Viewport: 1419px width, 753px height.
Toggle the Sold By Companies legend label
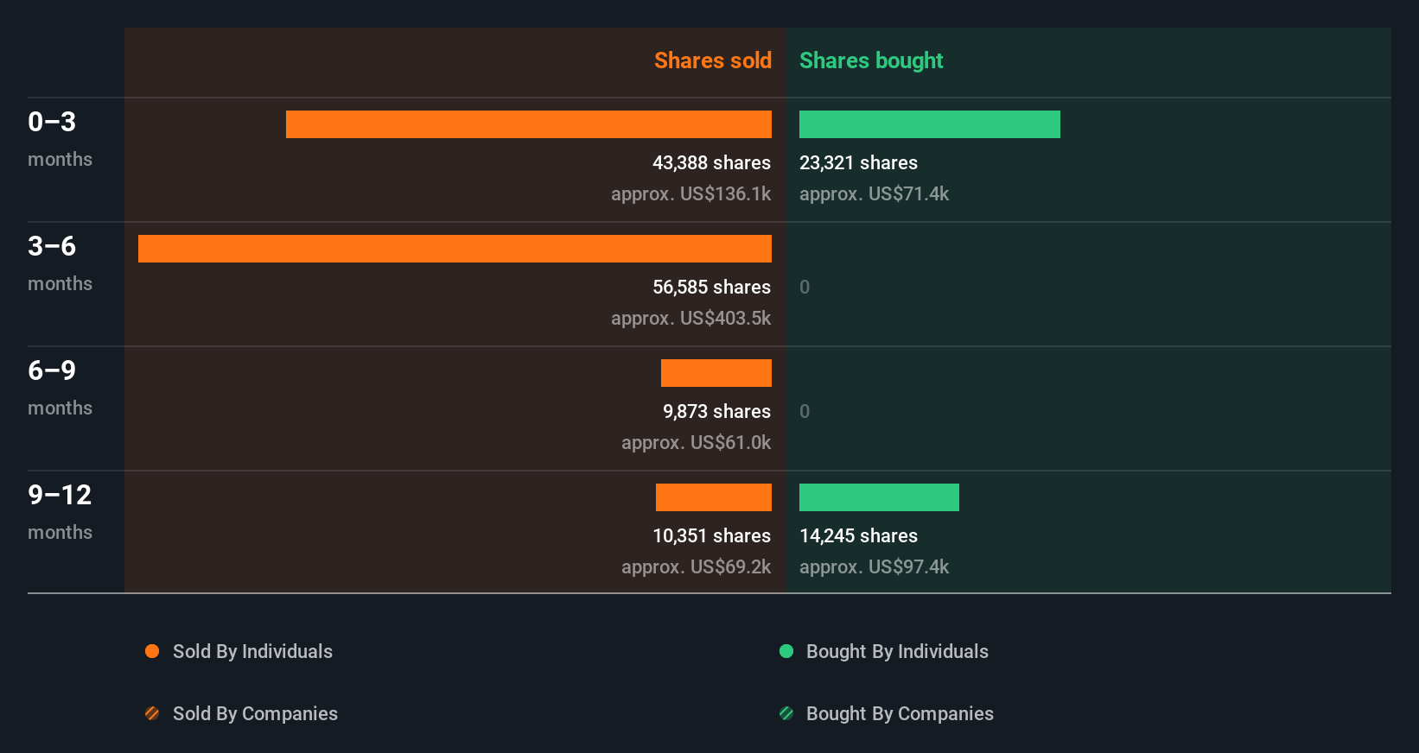click(255, 714)
